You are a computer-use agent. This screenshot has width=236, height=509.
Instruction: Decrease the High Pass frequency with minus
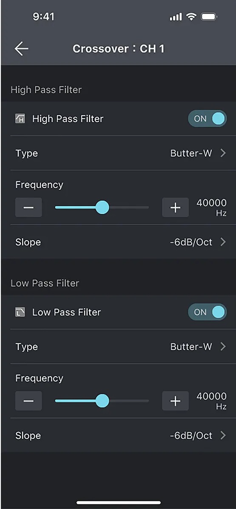[28, 207]
